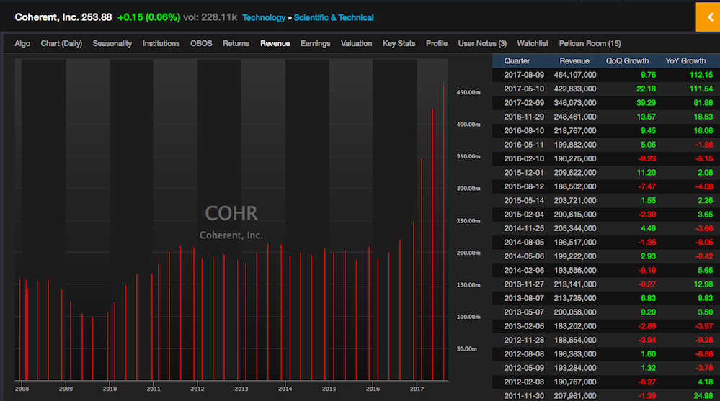Click revenue value 199,882,000

pos(575,145)
